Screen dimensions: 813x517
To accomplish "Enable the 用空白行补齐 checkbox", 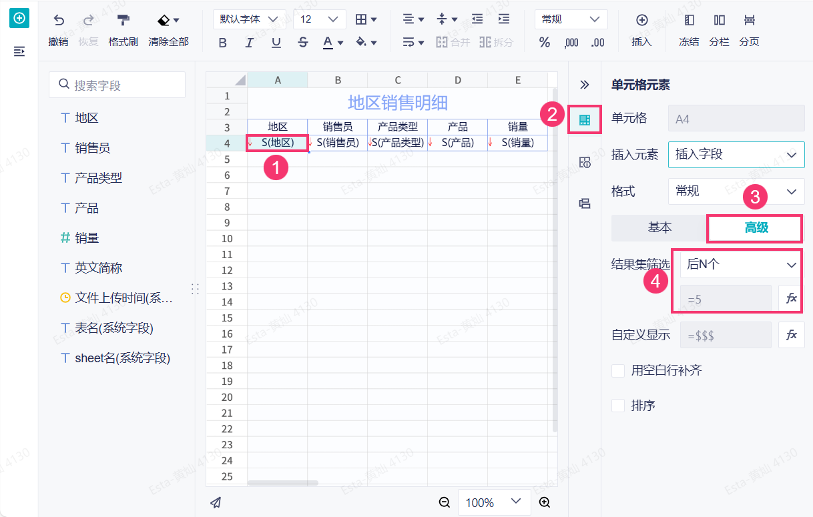I will (618, 370).
